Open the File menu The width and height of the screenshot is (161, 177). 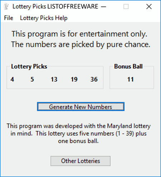[x=9, y=18]
